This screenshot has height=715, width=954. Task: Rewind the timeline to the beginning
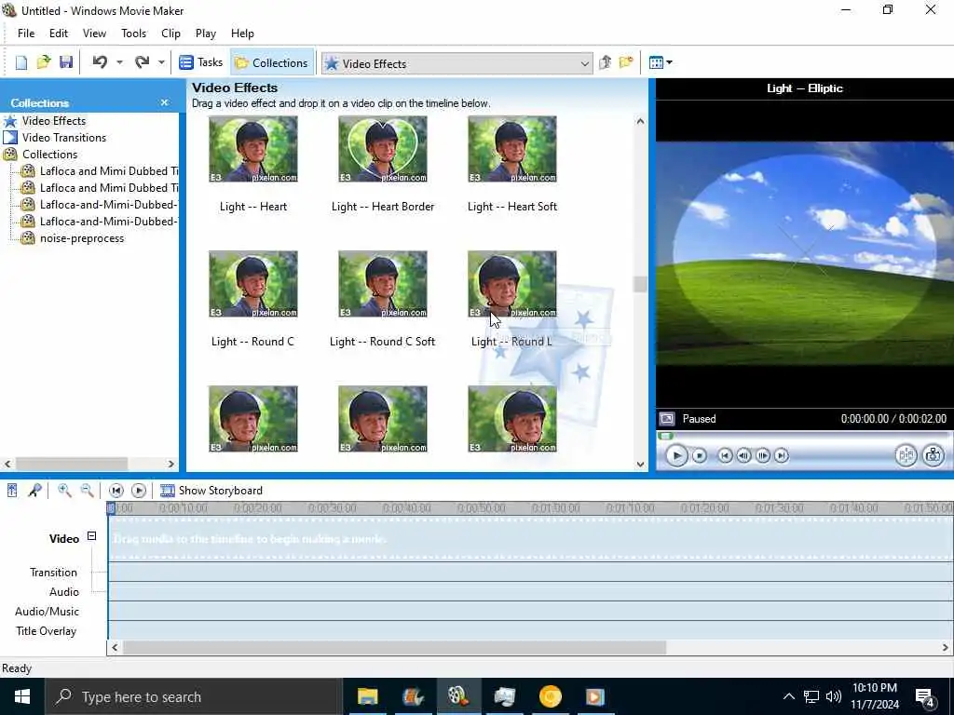(x=116, y=490)
